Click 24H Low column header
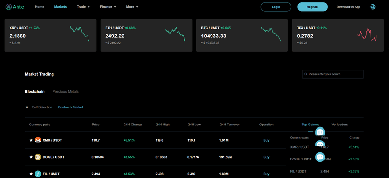 pyautogui.click(x=194, y=125)
